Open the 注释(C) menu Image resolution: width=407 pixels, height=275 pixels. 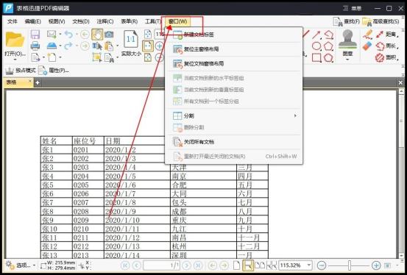click(x=105, y=21)
